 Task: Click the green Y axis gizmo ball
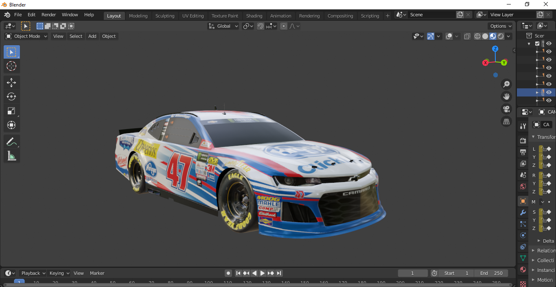click(x=504, y=63)
